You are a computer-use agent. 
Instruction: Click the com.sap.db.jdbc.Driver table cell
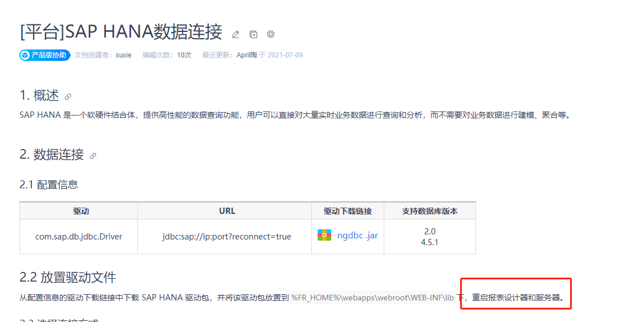click(79, 237)
